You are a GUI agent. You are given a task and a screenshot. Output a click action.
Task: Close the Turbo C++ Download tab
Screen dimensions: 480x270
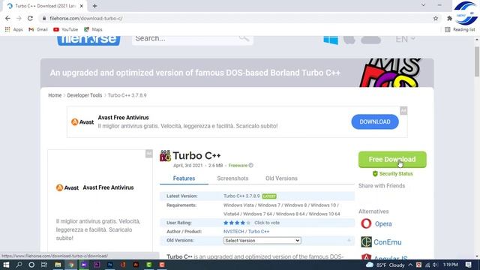[82, 6]
